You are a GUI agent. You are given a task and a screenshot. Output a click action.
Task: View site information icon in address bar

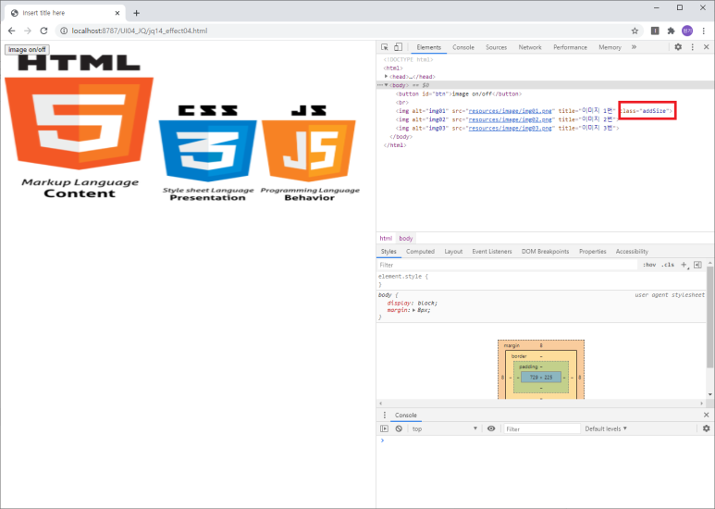click(x=64, y=31)
